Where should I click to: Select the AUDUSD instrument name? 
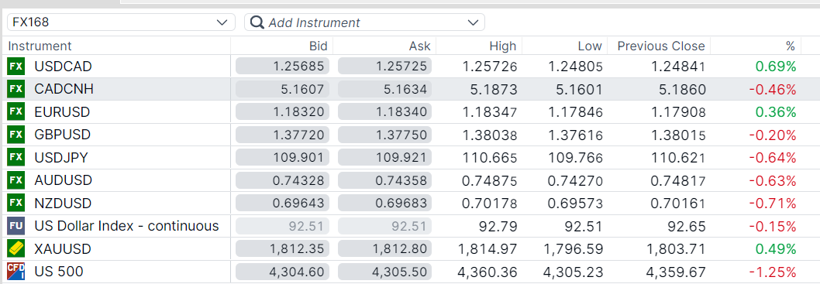[64, 180]
